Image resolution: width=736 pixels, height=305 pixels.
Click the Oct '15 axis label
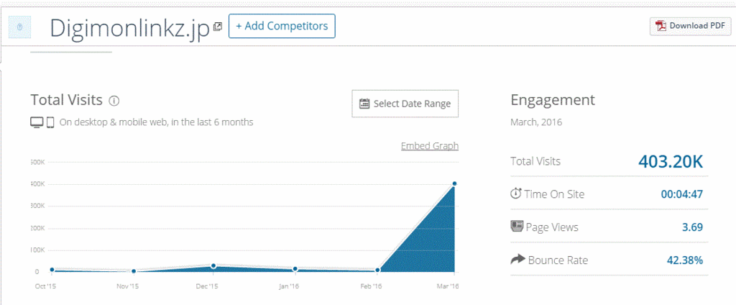[45, 286]
